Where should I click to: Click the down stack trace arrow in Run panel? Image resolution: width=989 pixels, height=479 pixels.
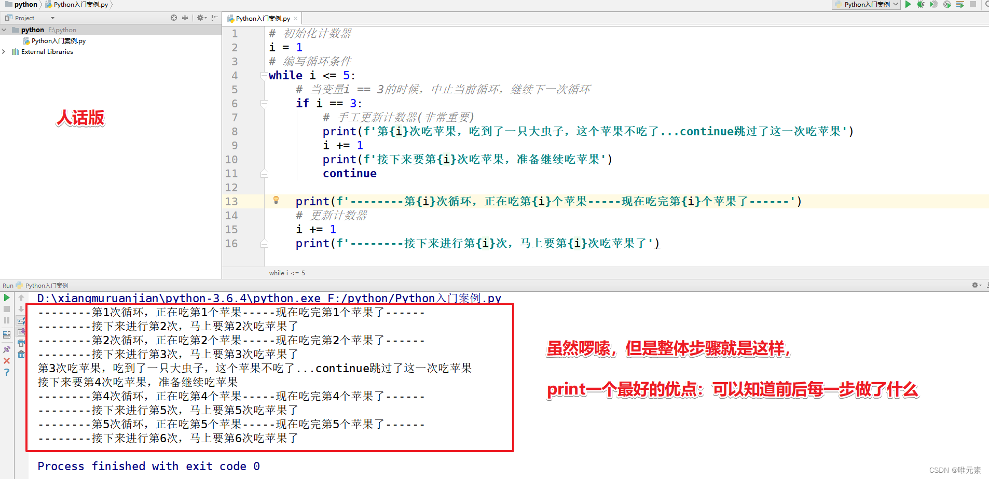point(21,309)
